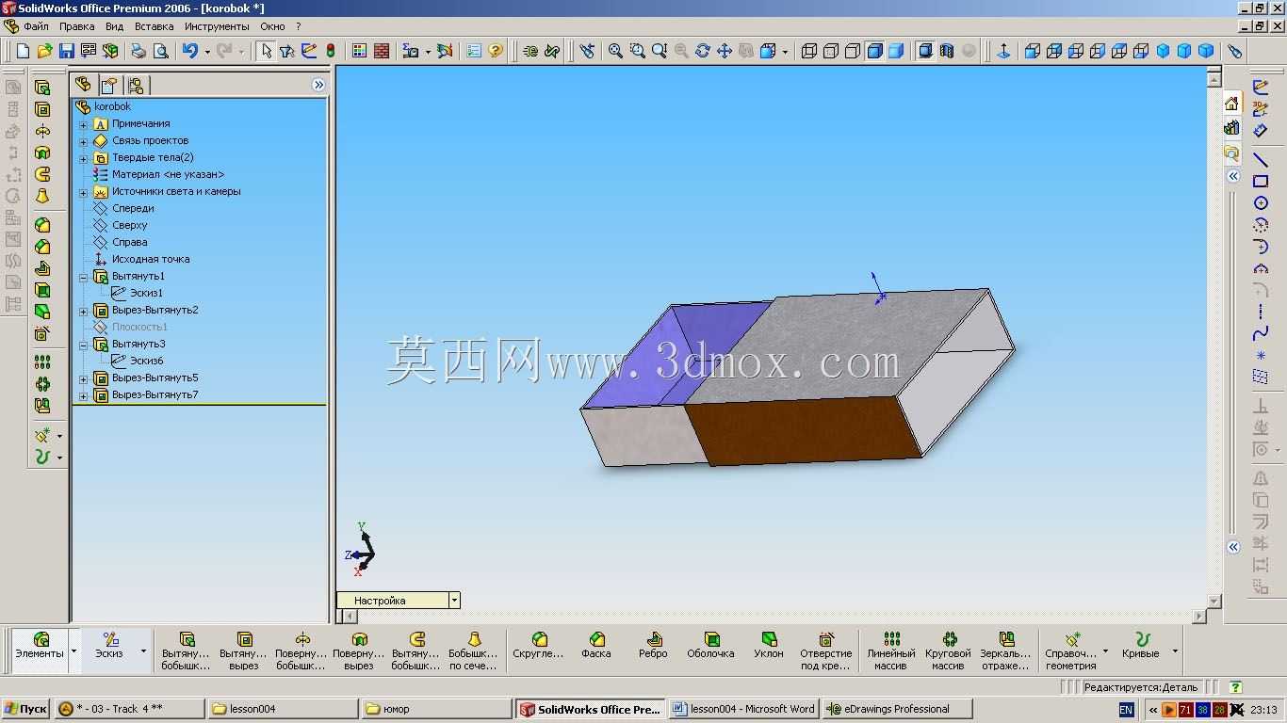Image resolution: width=1287 pixels, height=723 pixels.
Task: Collapse the Вытянуть1 feature node
Action: click(x=84, y=277)
